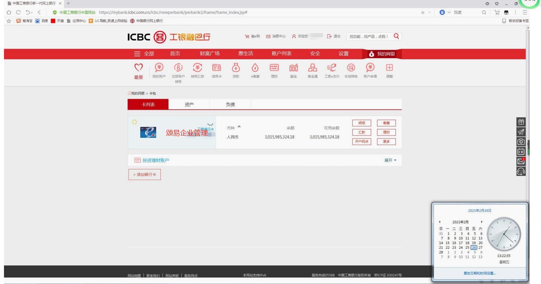The height and width of the screenshot is (284, 541).
Task: Select the 财富广场 nav menu
Action: click(x=210, y=54)
